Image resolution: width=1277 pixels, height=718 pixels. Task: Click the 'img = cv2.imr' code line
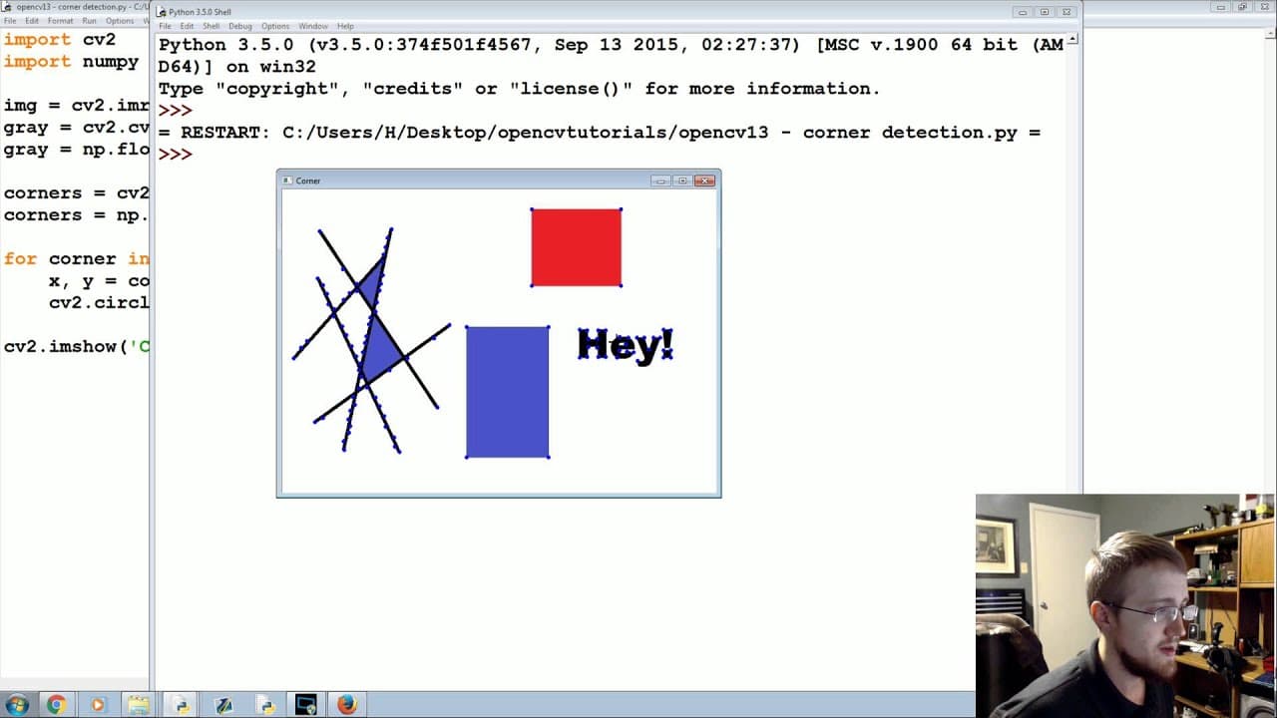pyautogui.click(x=76, y=106)
